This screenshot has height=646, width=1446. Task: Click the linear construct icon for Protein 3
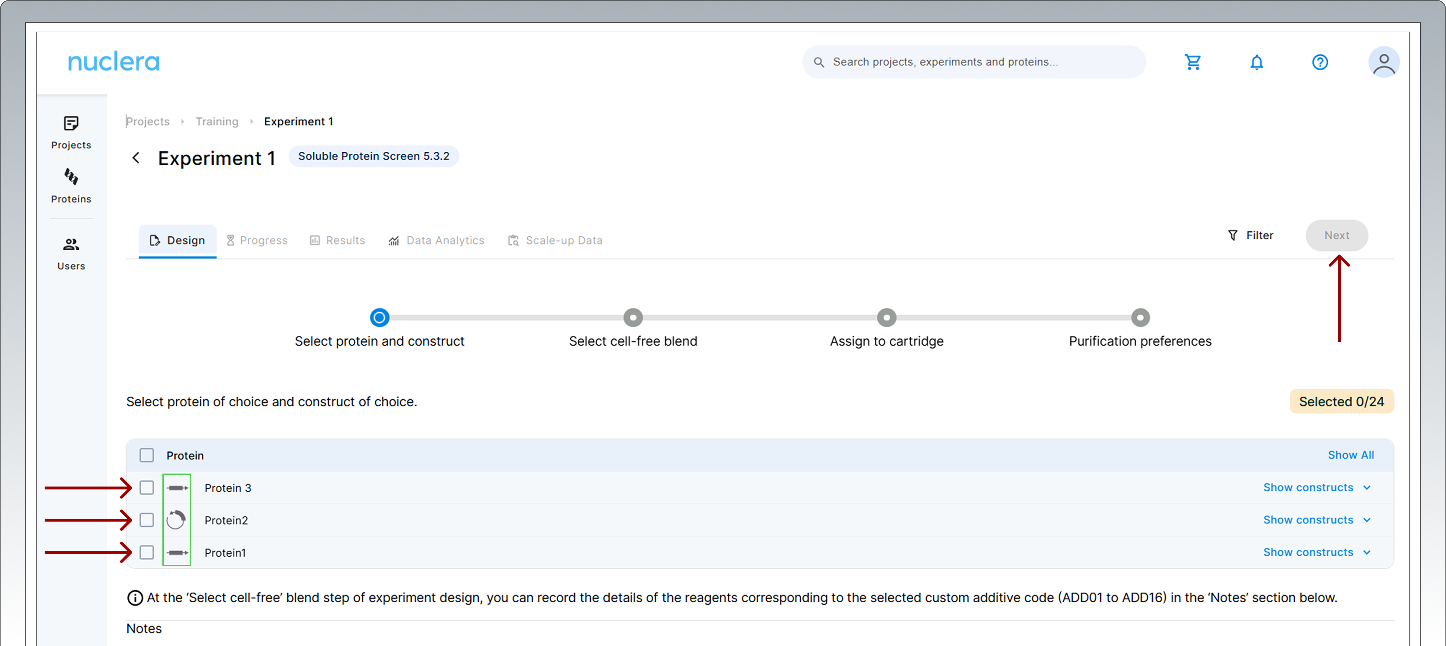tap(177, 488)
